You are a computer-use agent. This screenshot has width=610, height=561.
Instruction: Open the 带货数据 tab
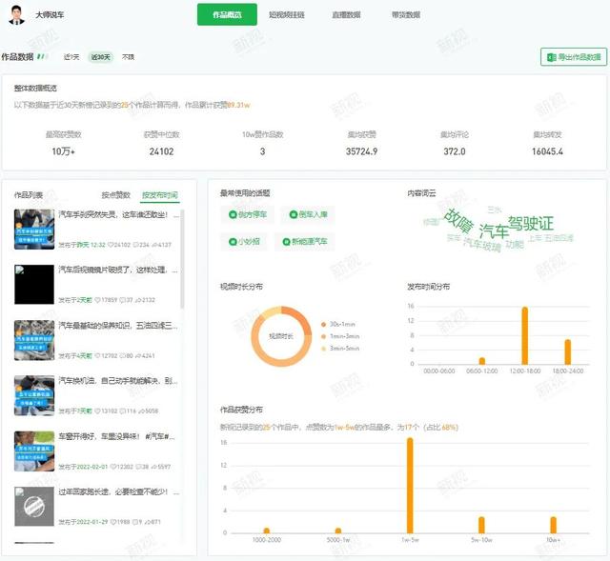405,14
